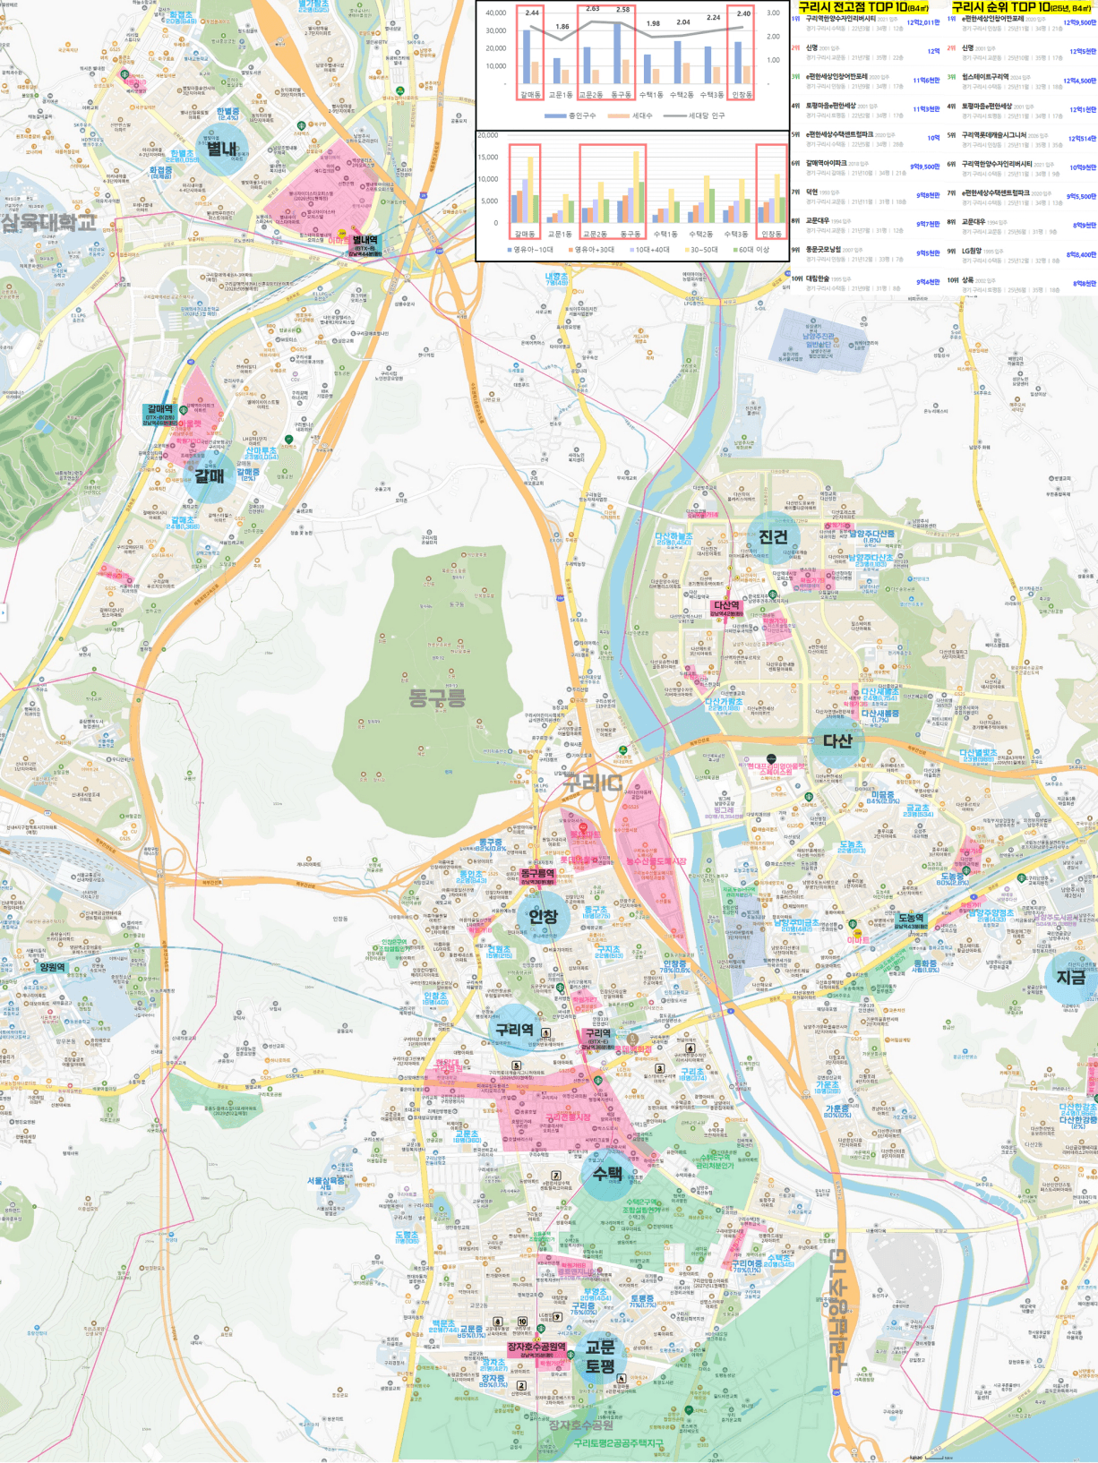
Task: Click the 교문 토평 blue circle marker
Action: [x=600, y=1356]
